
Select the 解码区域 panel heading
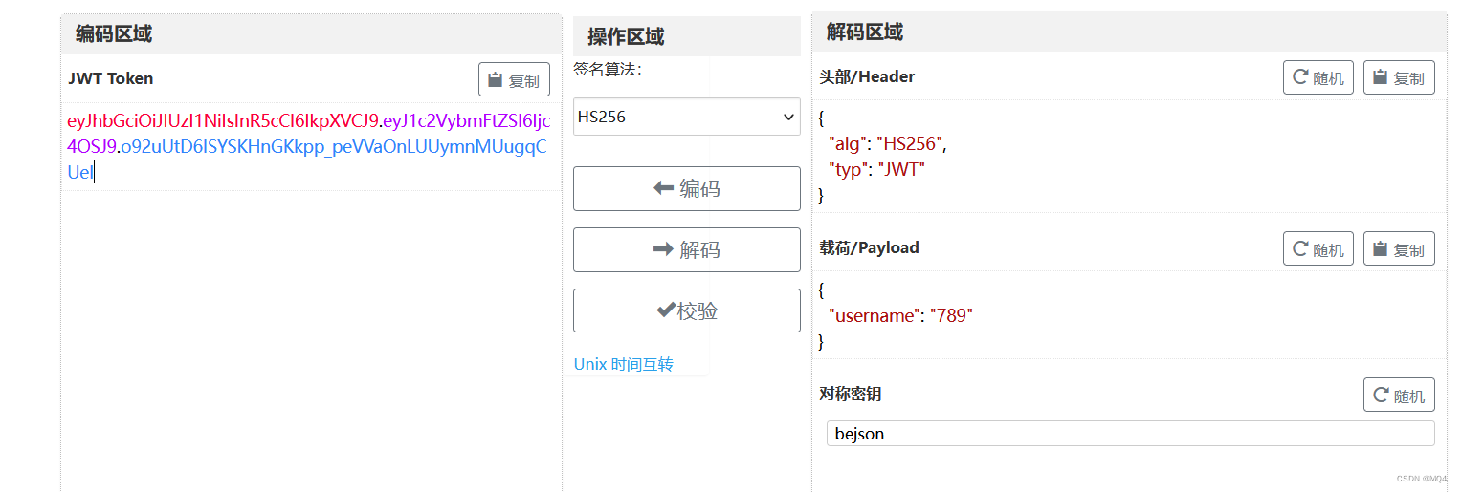click(864, 32)
